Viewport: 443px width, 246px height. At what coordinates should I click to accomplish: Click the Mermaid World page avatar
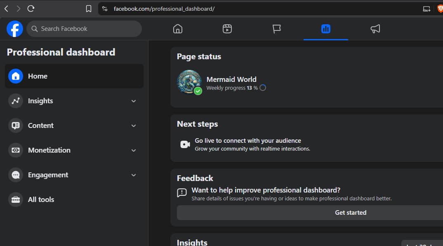(x=189, y=82)
